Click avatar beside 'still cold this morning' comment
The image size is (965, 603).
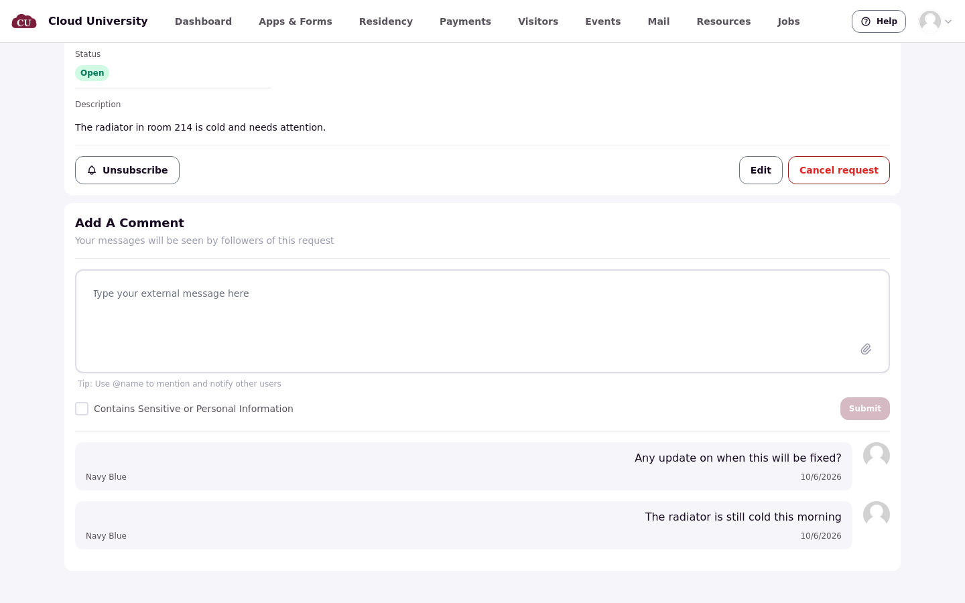(x=877, y=515)
